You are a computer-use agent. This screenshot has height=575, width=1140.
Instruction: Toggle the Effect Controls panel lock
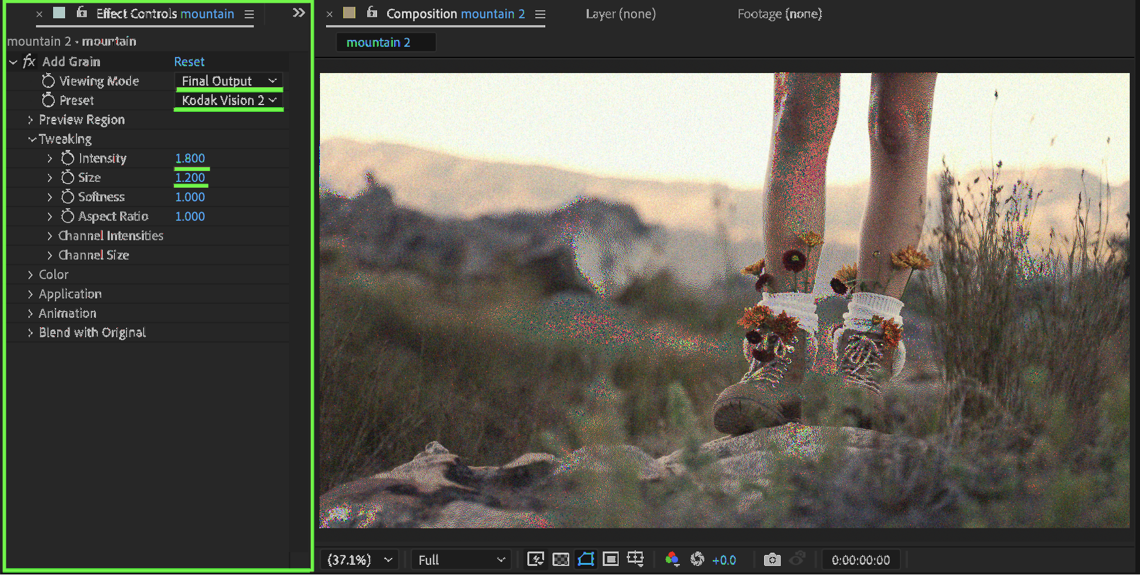(x=82, y=12)
